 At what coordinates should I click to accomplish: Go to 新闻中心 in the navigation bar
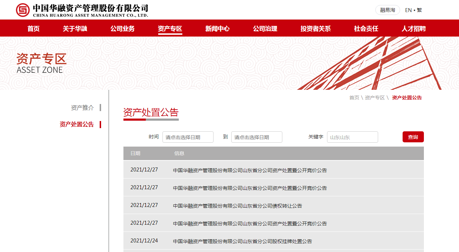coord(217,29)
